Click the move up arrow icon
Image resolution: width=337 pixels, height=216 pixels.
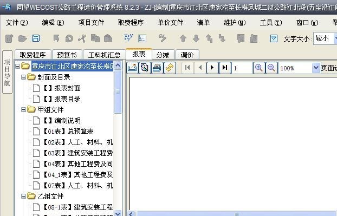[183, 38]
